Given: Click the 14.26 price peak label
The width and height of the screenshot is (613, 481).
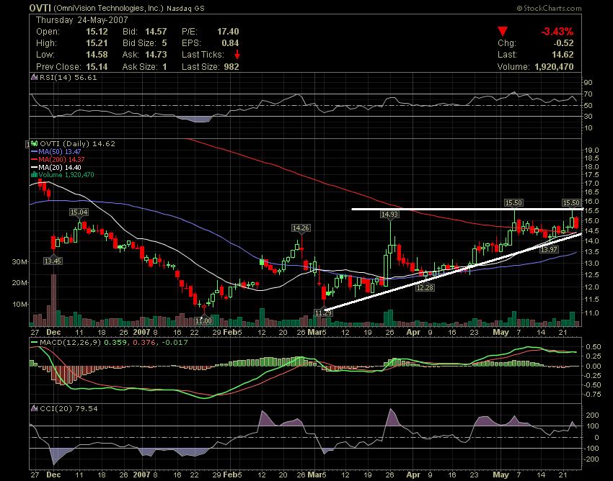Looking at the screenshot, I should 301,228.
